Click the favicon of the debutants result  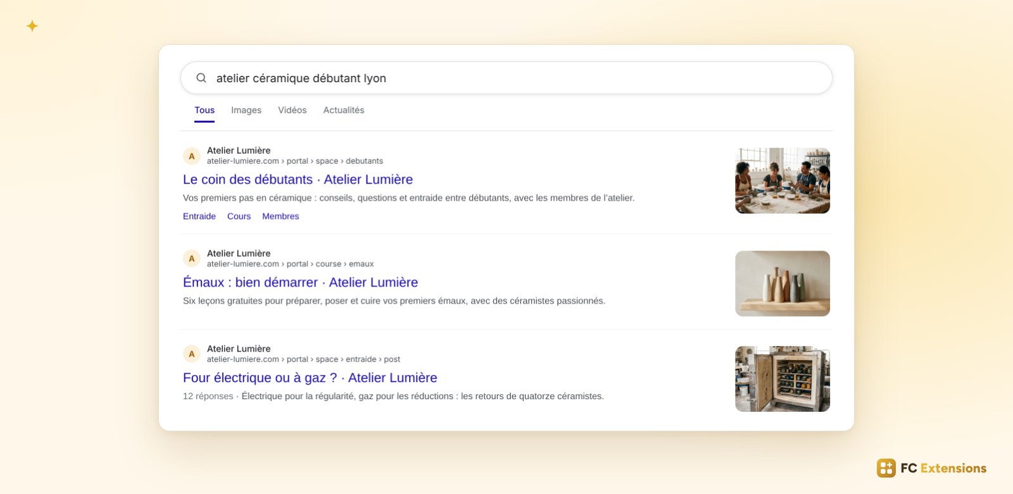point(192,156)
